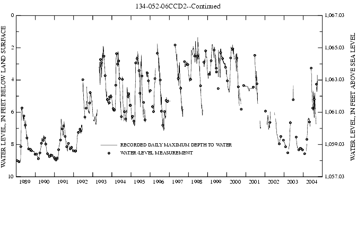Select the 1993 year label
357x225 pixels.
pos(101,181)
